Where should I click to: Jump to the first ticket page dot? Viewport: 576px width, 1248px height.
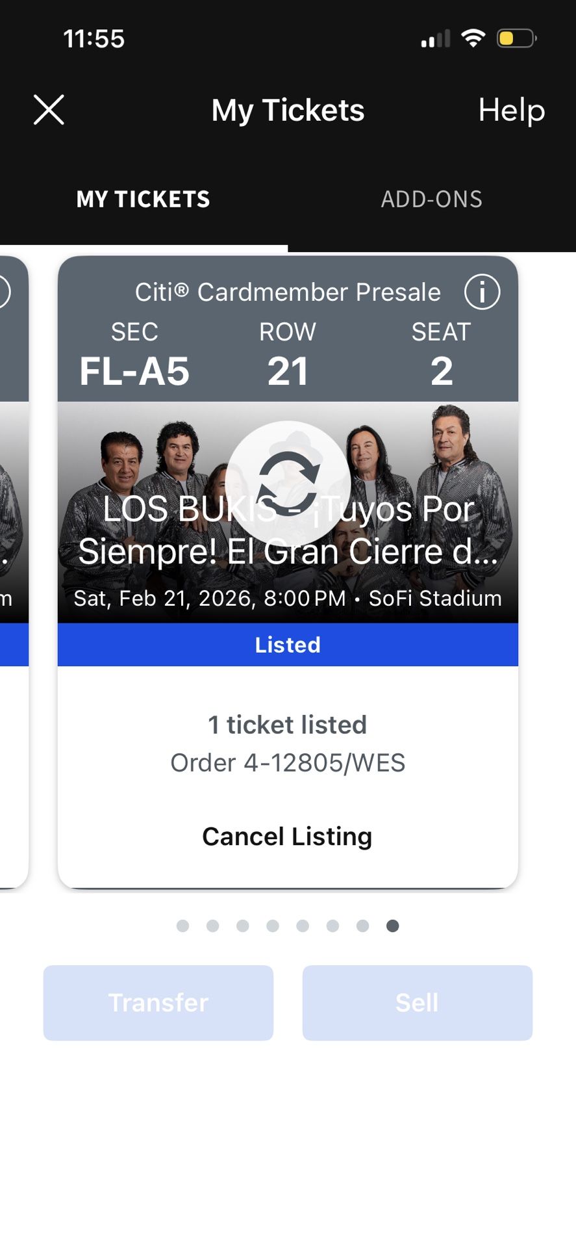182,926
